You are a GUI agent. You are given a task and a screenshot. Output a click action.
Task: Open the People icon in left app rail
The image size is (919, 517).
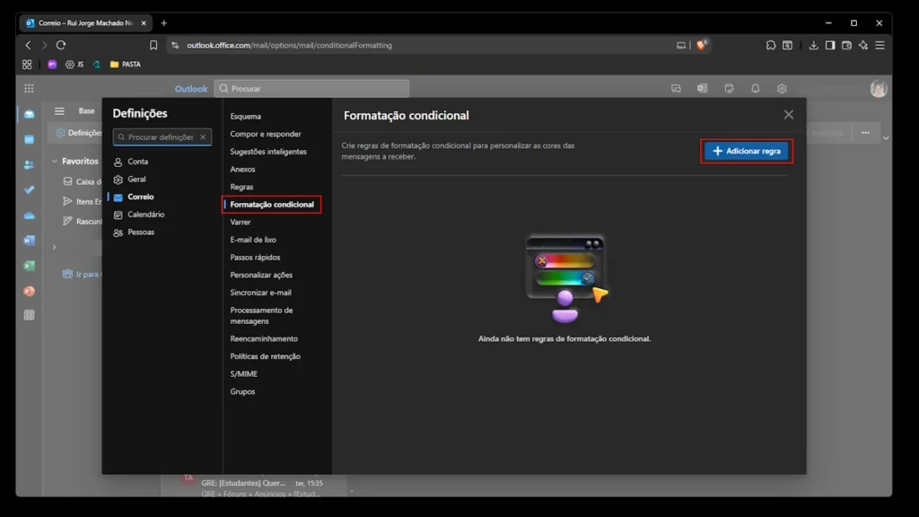pyautogui.click(x=29, y=164)
